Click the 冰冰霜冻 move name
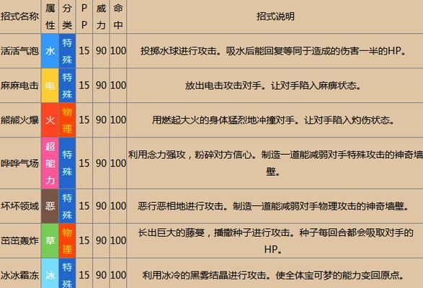423x288 pixels. [20, 275]
